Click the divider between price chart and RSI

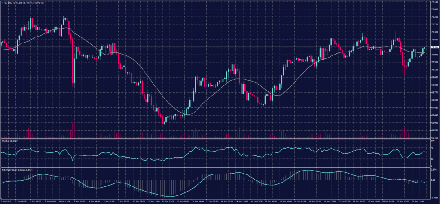[215, 139]
